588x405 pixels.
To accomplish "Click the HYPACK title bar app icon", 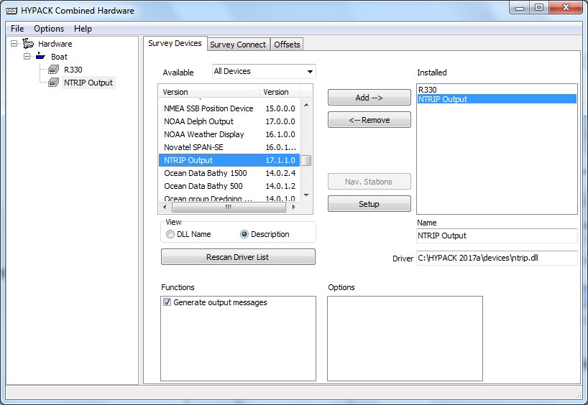I will (12, 11).
